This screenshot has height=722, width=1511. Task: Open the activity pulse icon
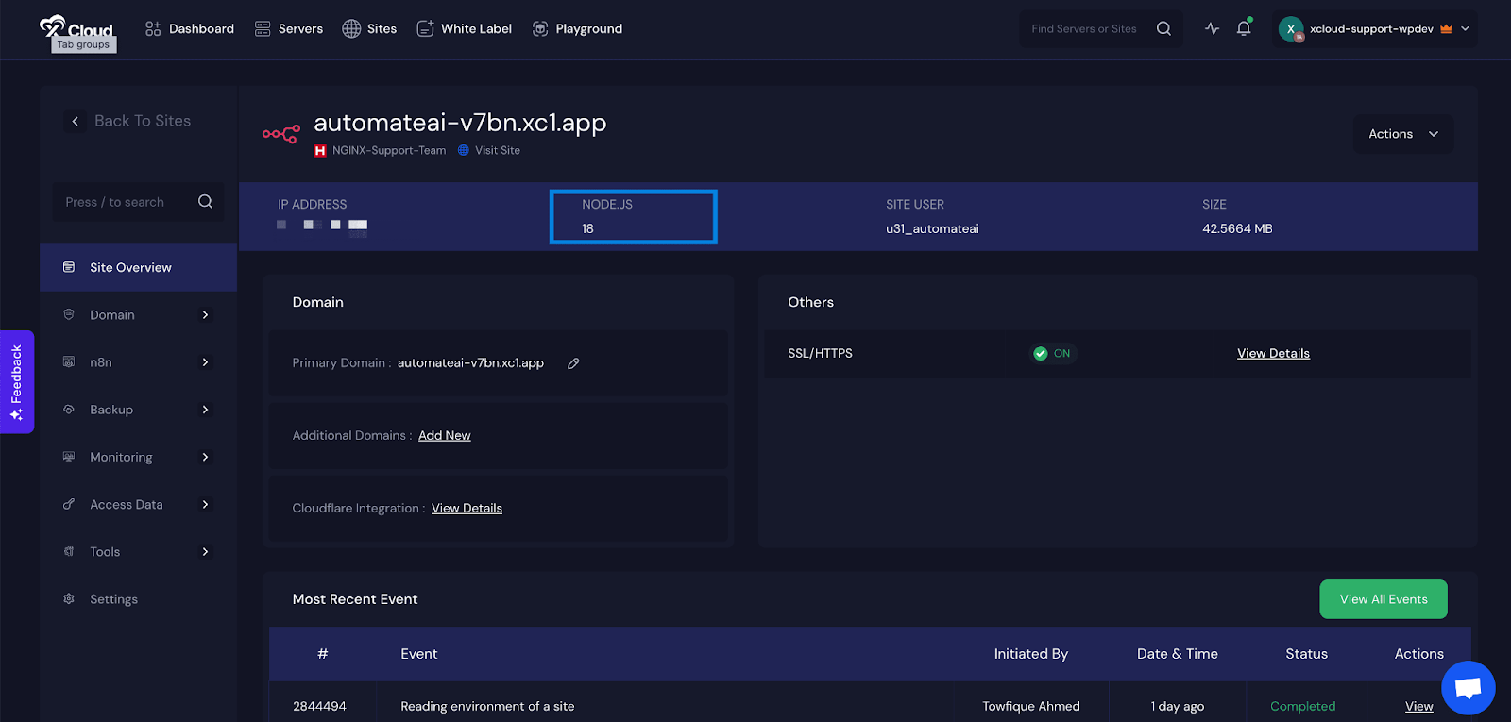(x=1212, y=28)
